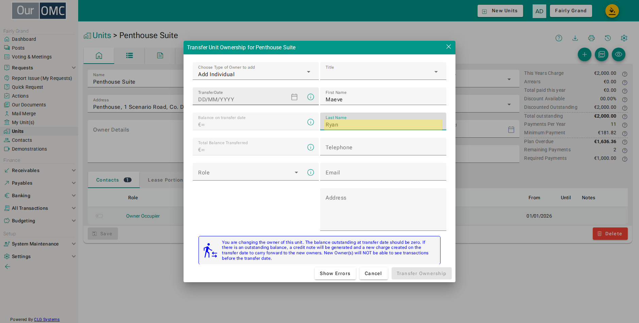Close the Transfer Unit Ownership dialog
Image resolution: width=639 pixels, height=323 pixels.
pos(449,47)
